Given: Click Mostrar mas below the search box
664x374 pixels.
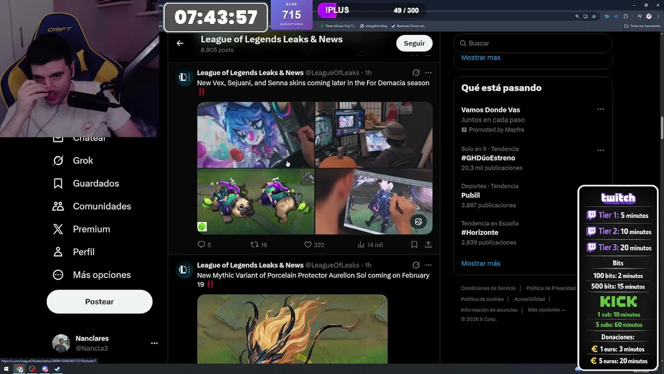Looking at the screenshot, I should [x=481, y=57].
